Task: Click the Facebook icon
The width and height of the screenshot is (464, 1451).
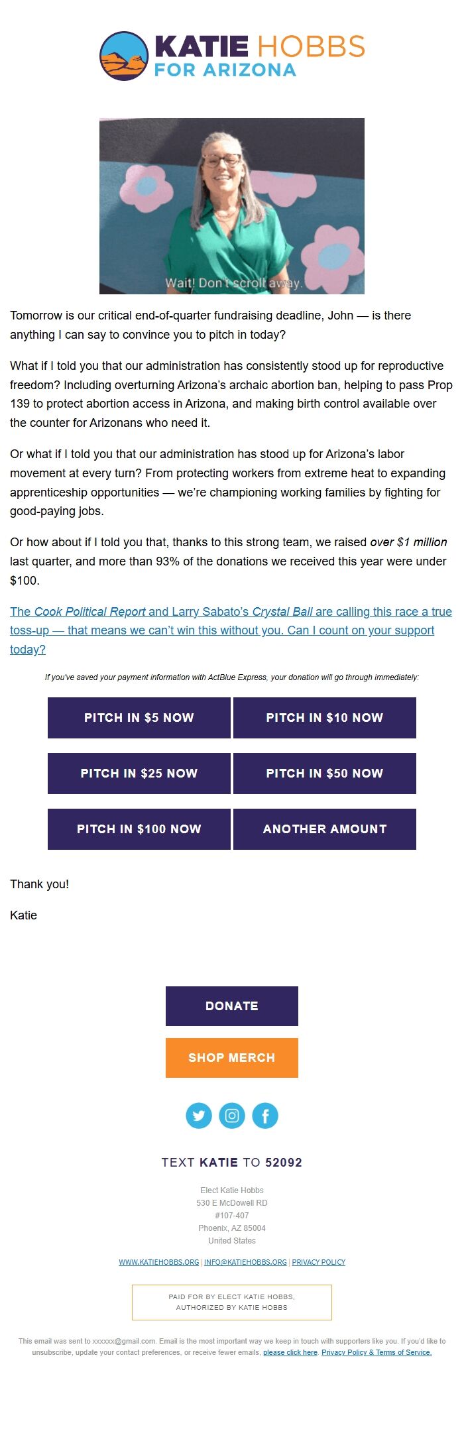Action: [265, 1116]
